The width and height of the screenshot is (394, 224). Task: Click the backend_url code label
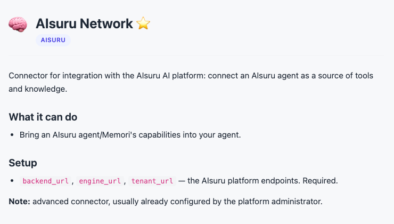(45, 181)
